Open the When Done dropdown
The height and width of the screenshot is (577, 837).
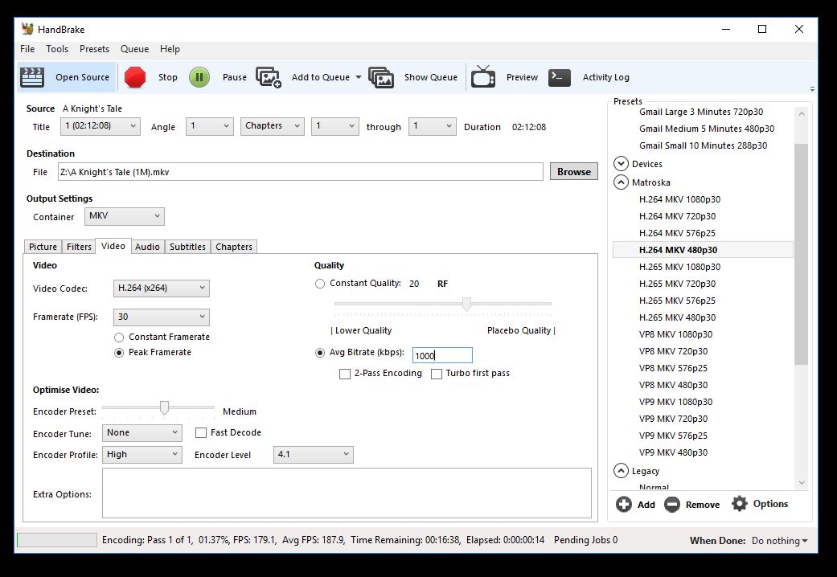coord(779,541)
